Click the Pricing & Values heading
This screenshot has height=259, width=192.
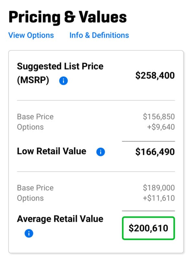pyautogui.click(x=67, y=17)
